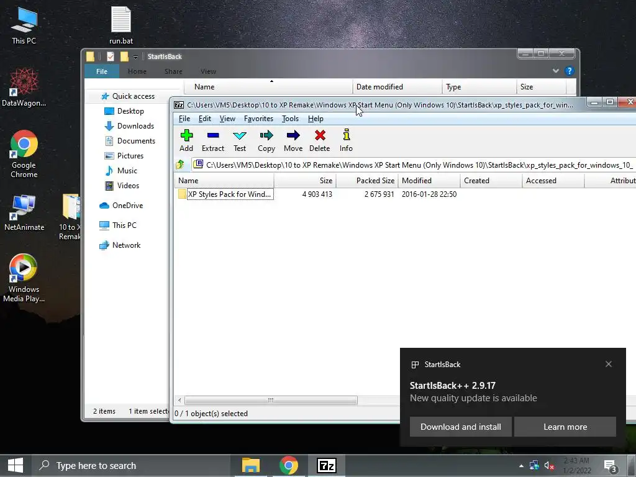Image resolution: width=636 pixels, height=477 pixels.
Task: Open the Help menu in 7-Zip
Action: (x=316, y=119)
